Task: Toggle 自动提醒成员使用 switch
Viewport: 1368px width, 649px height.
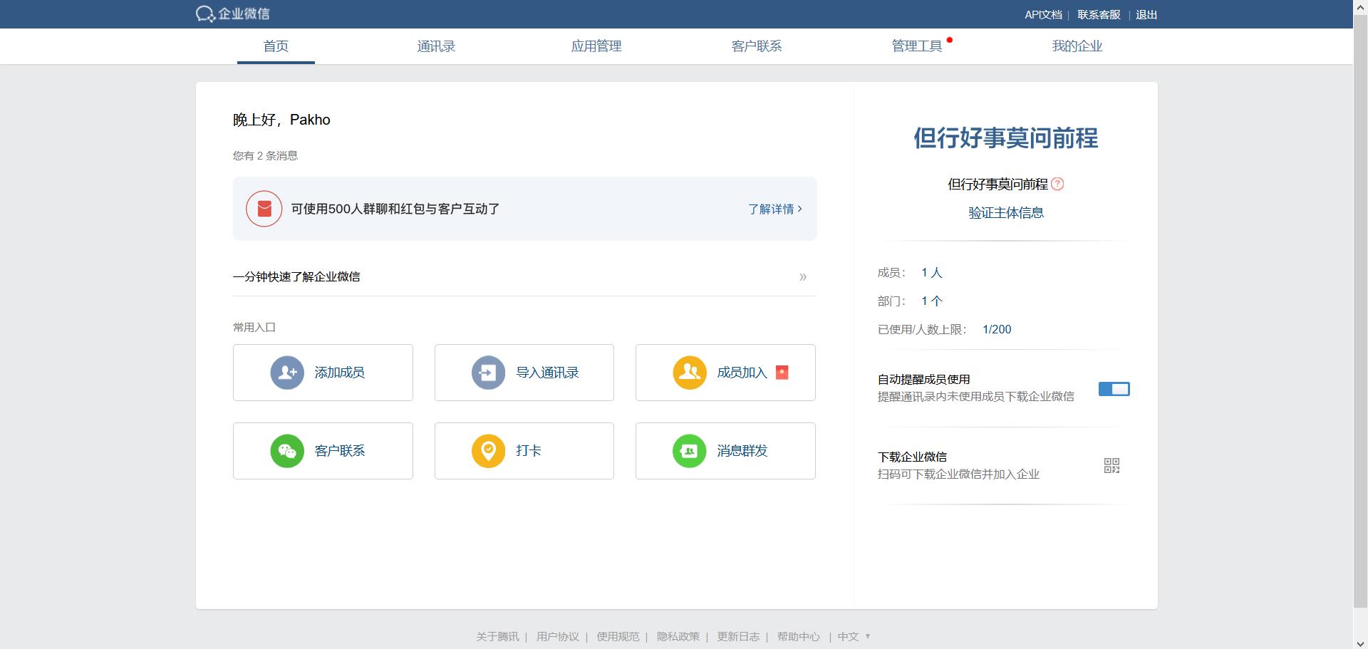Action: [1114, 389]
